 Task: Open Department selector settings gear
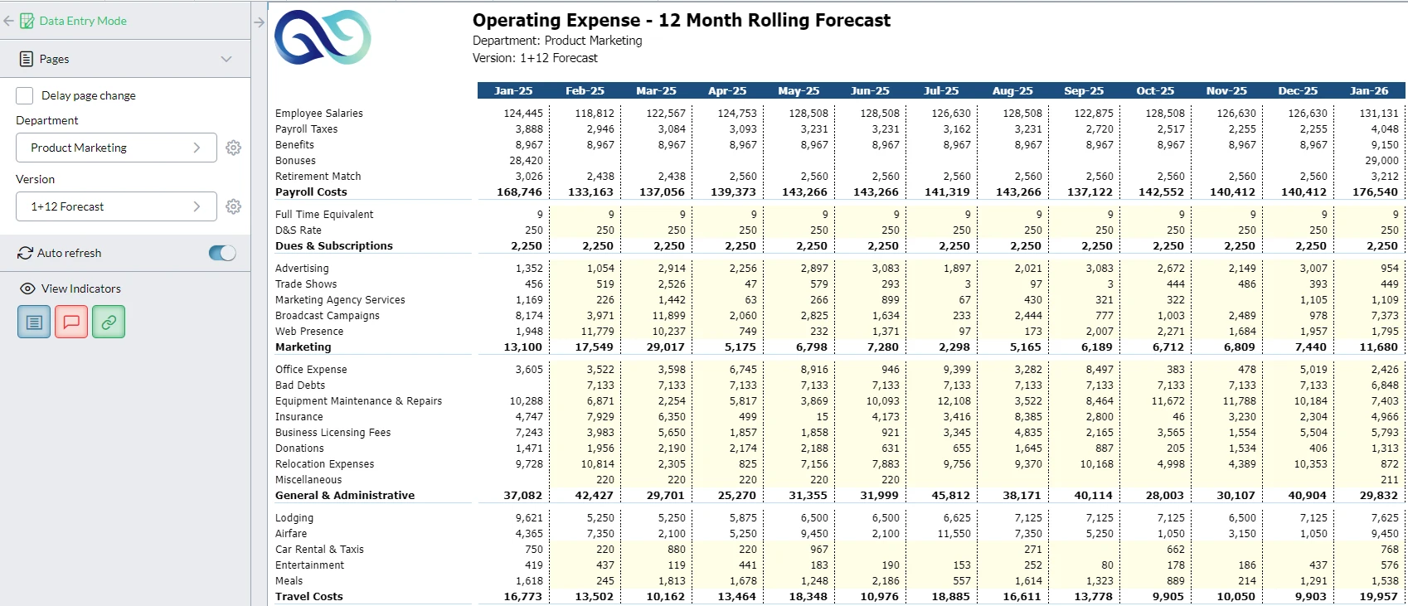(x=234, y=148)
